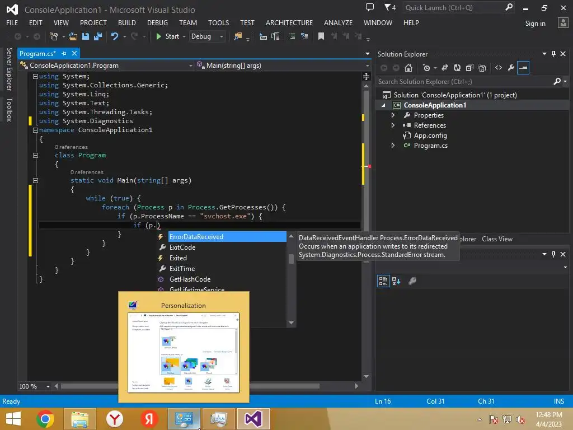Expand the References node

coord(393,125)
